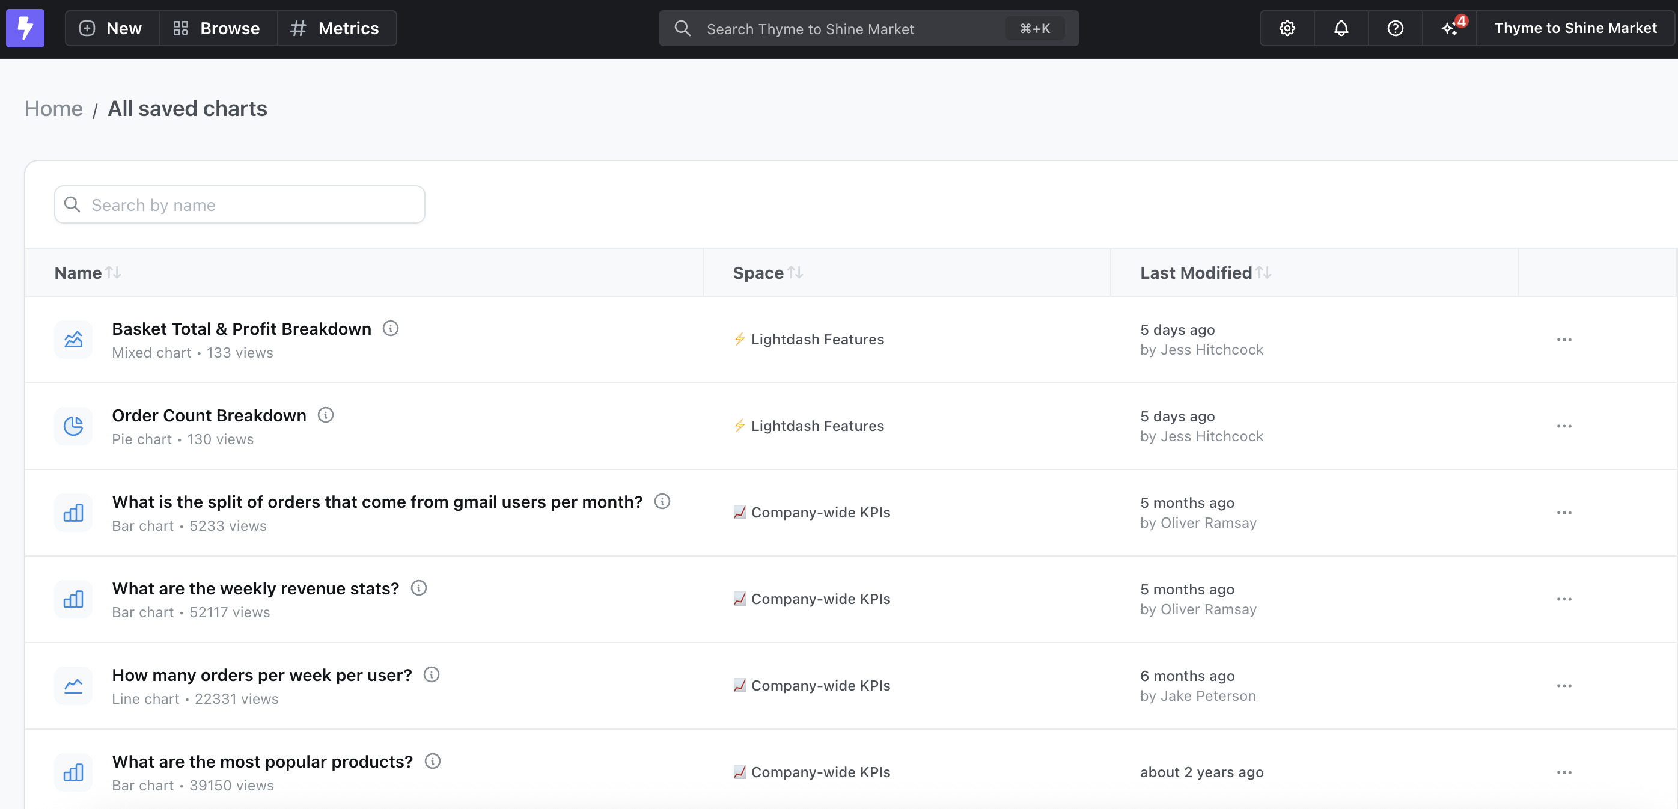Open the Thyme to Shine Market project switcher

[1575, 28]
